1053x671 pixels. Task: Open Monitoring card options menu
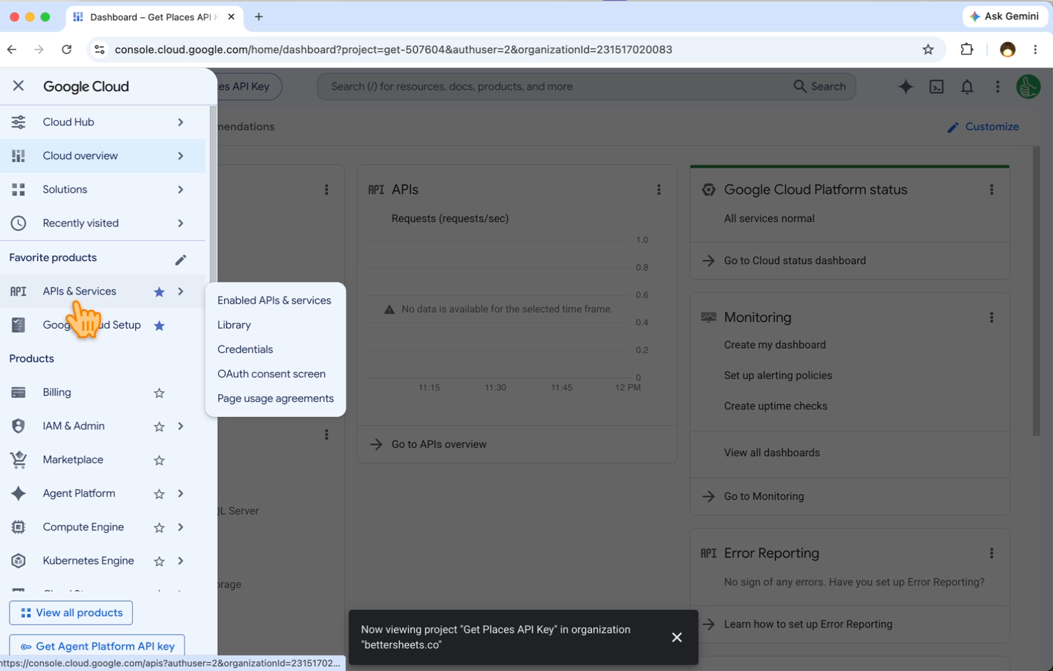click(x=991, y=317)
